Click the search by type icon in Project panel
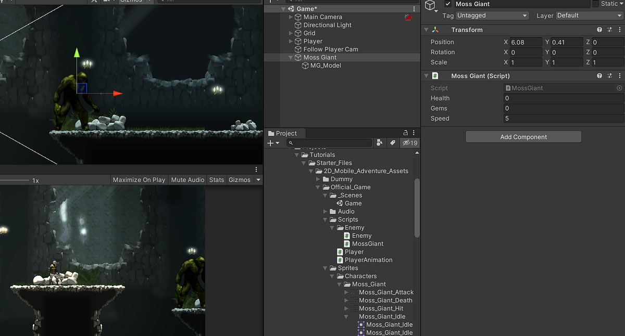 pyautogui.click(x=380, y=143)
